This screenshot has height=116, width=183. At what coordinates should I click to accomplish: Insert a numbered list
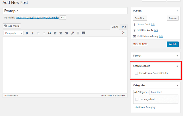coord(44,33)
